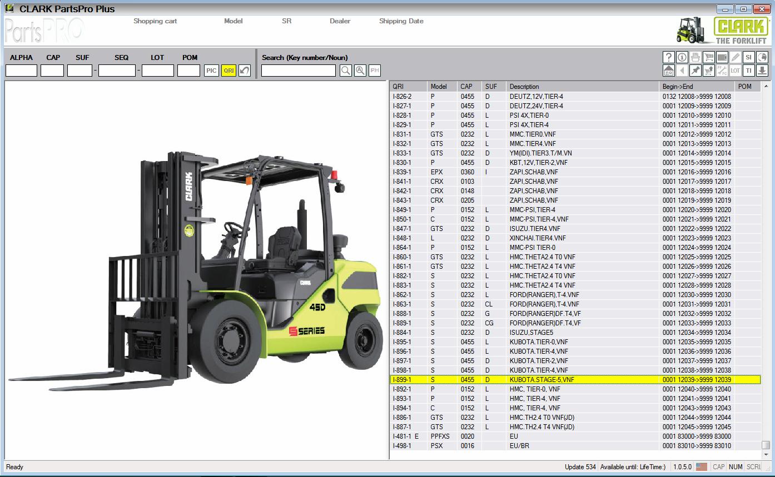Open the help question mark icon
Screen dimensions: 775x477
[669, 57]
